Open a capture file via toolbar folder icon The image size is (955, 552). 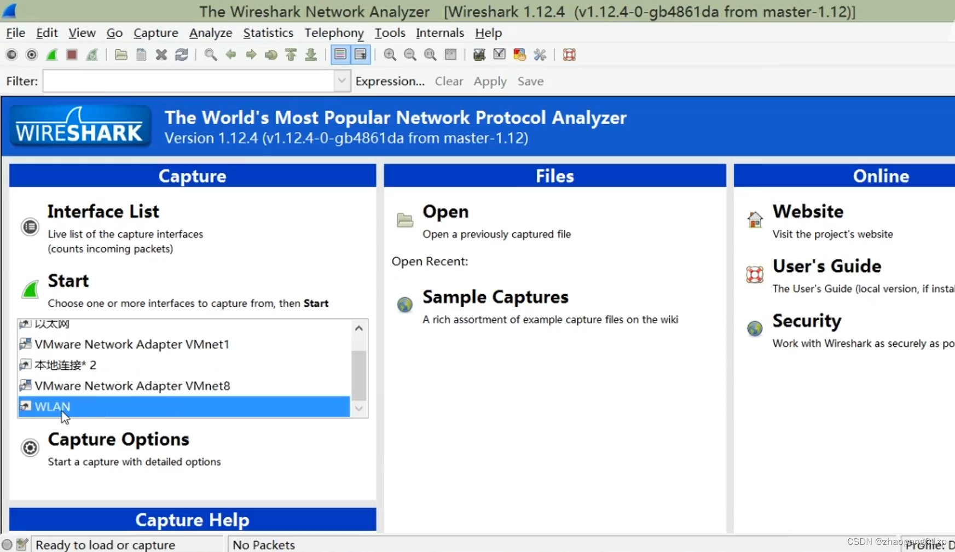(121, 55)
